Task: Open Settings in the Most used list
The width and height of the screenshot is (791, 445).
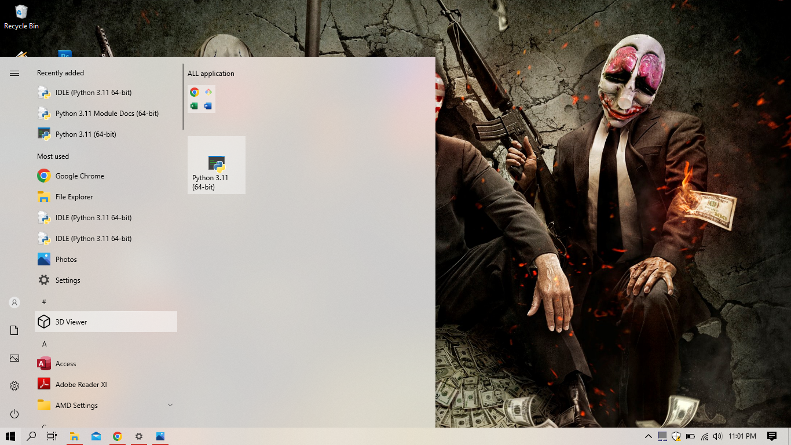Action: pyautogui.click(x=106, y=280)
